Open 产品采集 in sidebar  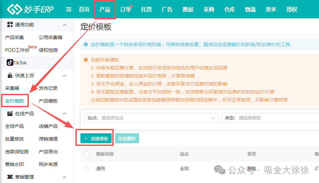tap(14, 37)
